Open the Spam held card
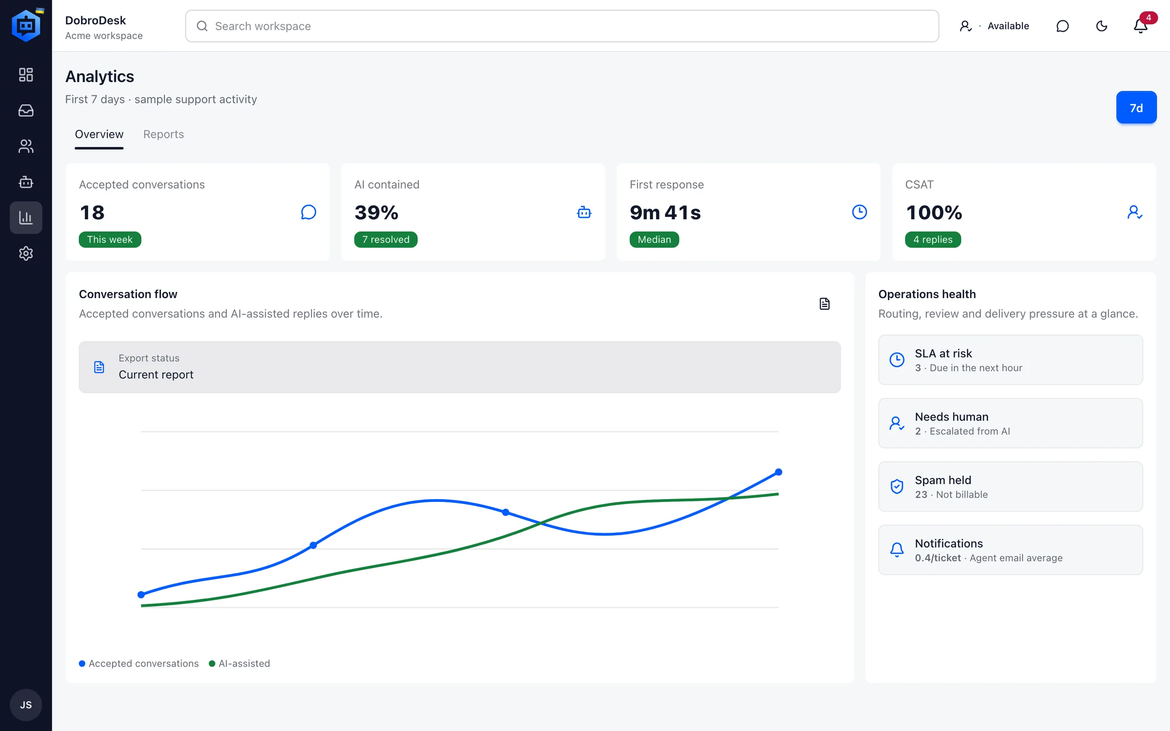Screen dimensions: 1170x731 click(x=1011, y=486)
